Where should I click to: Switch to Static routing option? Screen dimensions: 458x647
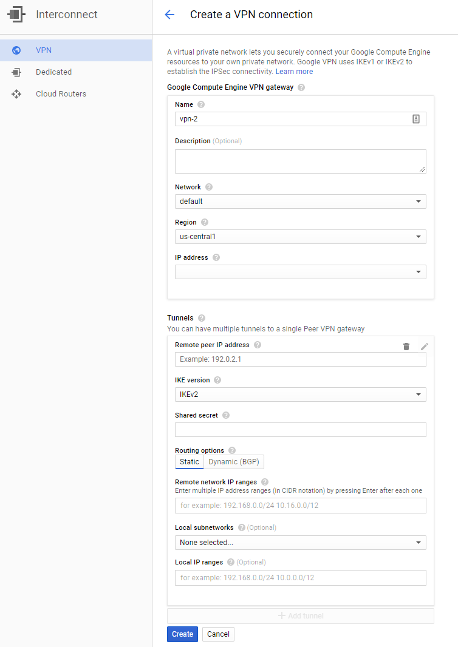click(x=190, y=462)
